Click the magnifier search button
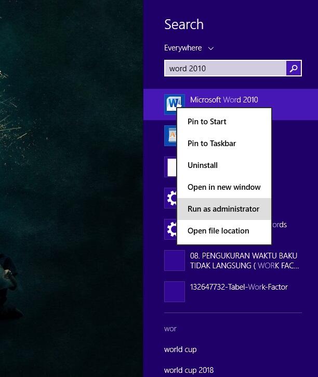This screenshot has height=377, width=318. [294, 68]
